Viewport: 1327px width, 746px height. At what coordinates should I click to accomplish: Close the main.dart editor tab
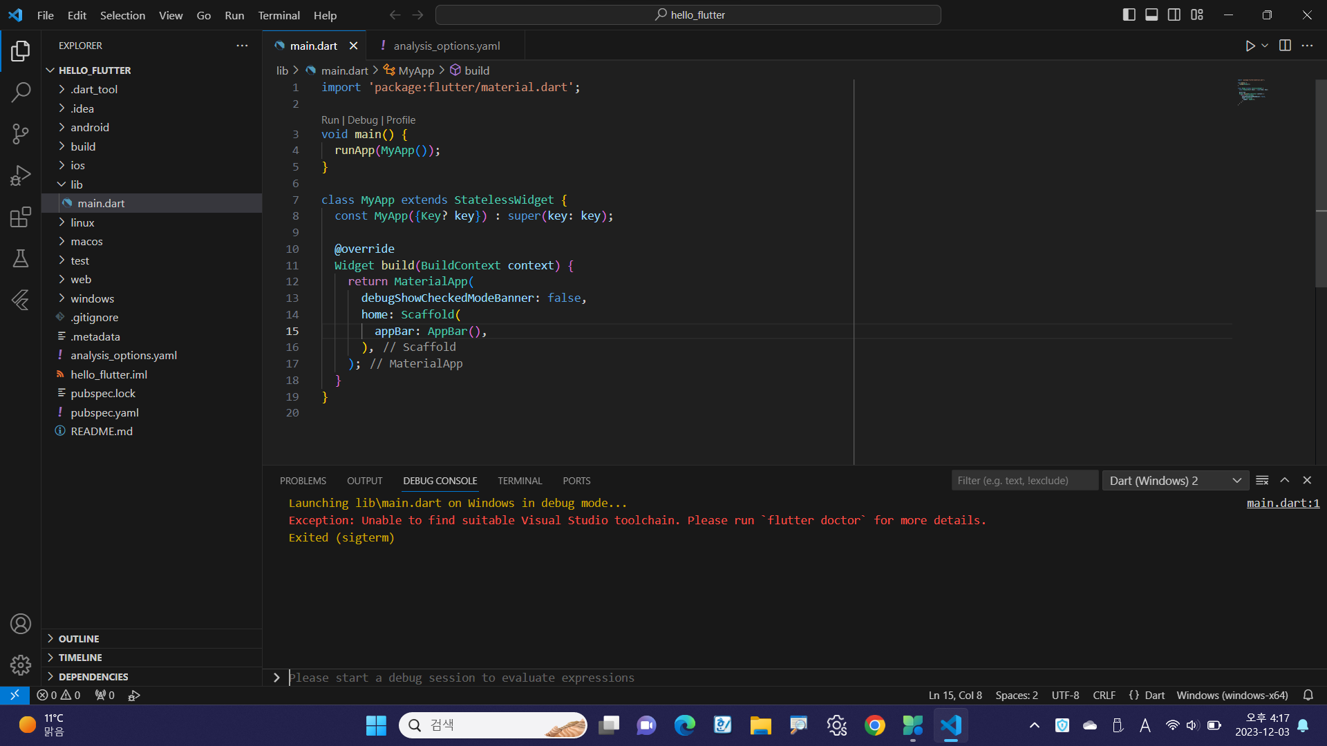click(353, 46)
